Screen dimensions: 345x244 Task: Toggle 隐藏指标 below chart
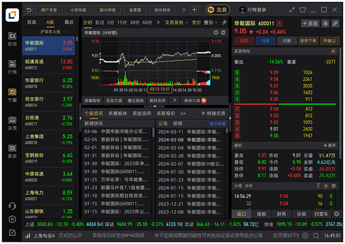tap(92, 100)
